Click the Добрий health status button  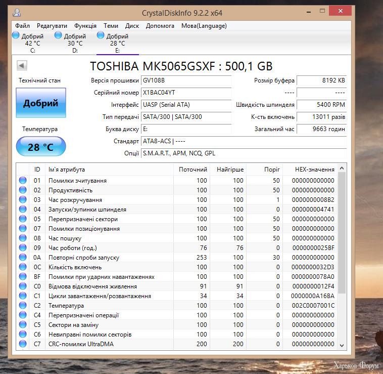pyautogui.click(x=41, y=103)
